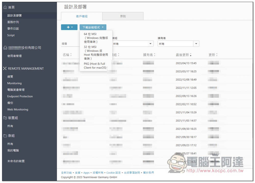Click the 裝置組 device group icon
The height and width of the screenshot is (183, 255).
(x=5, y=118)
